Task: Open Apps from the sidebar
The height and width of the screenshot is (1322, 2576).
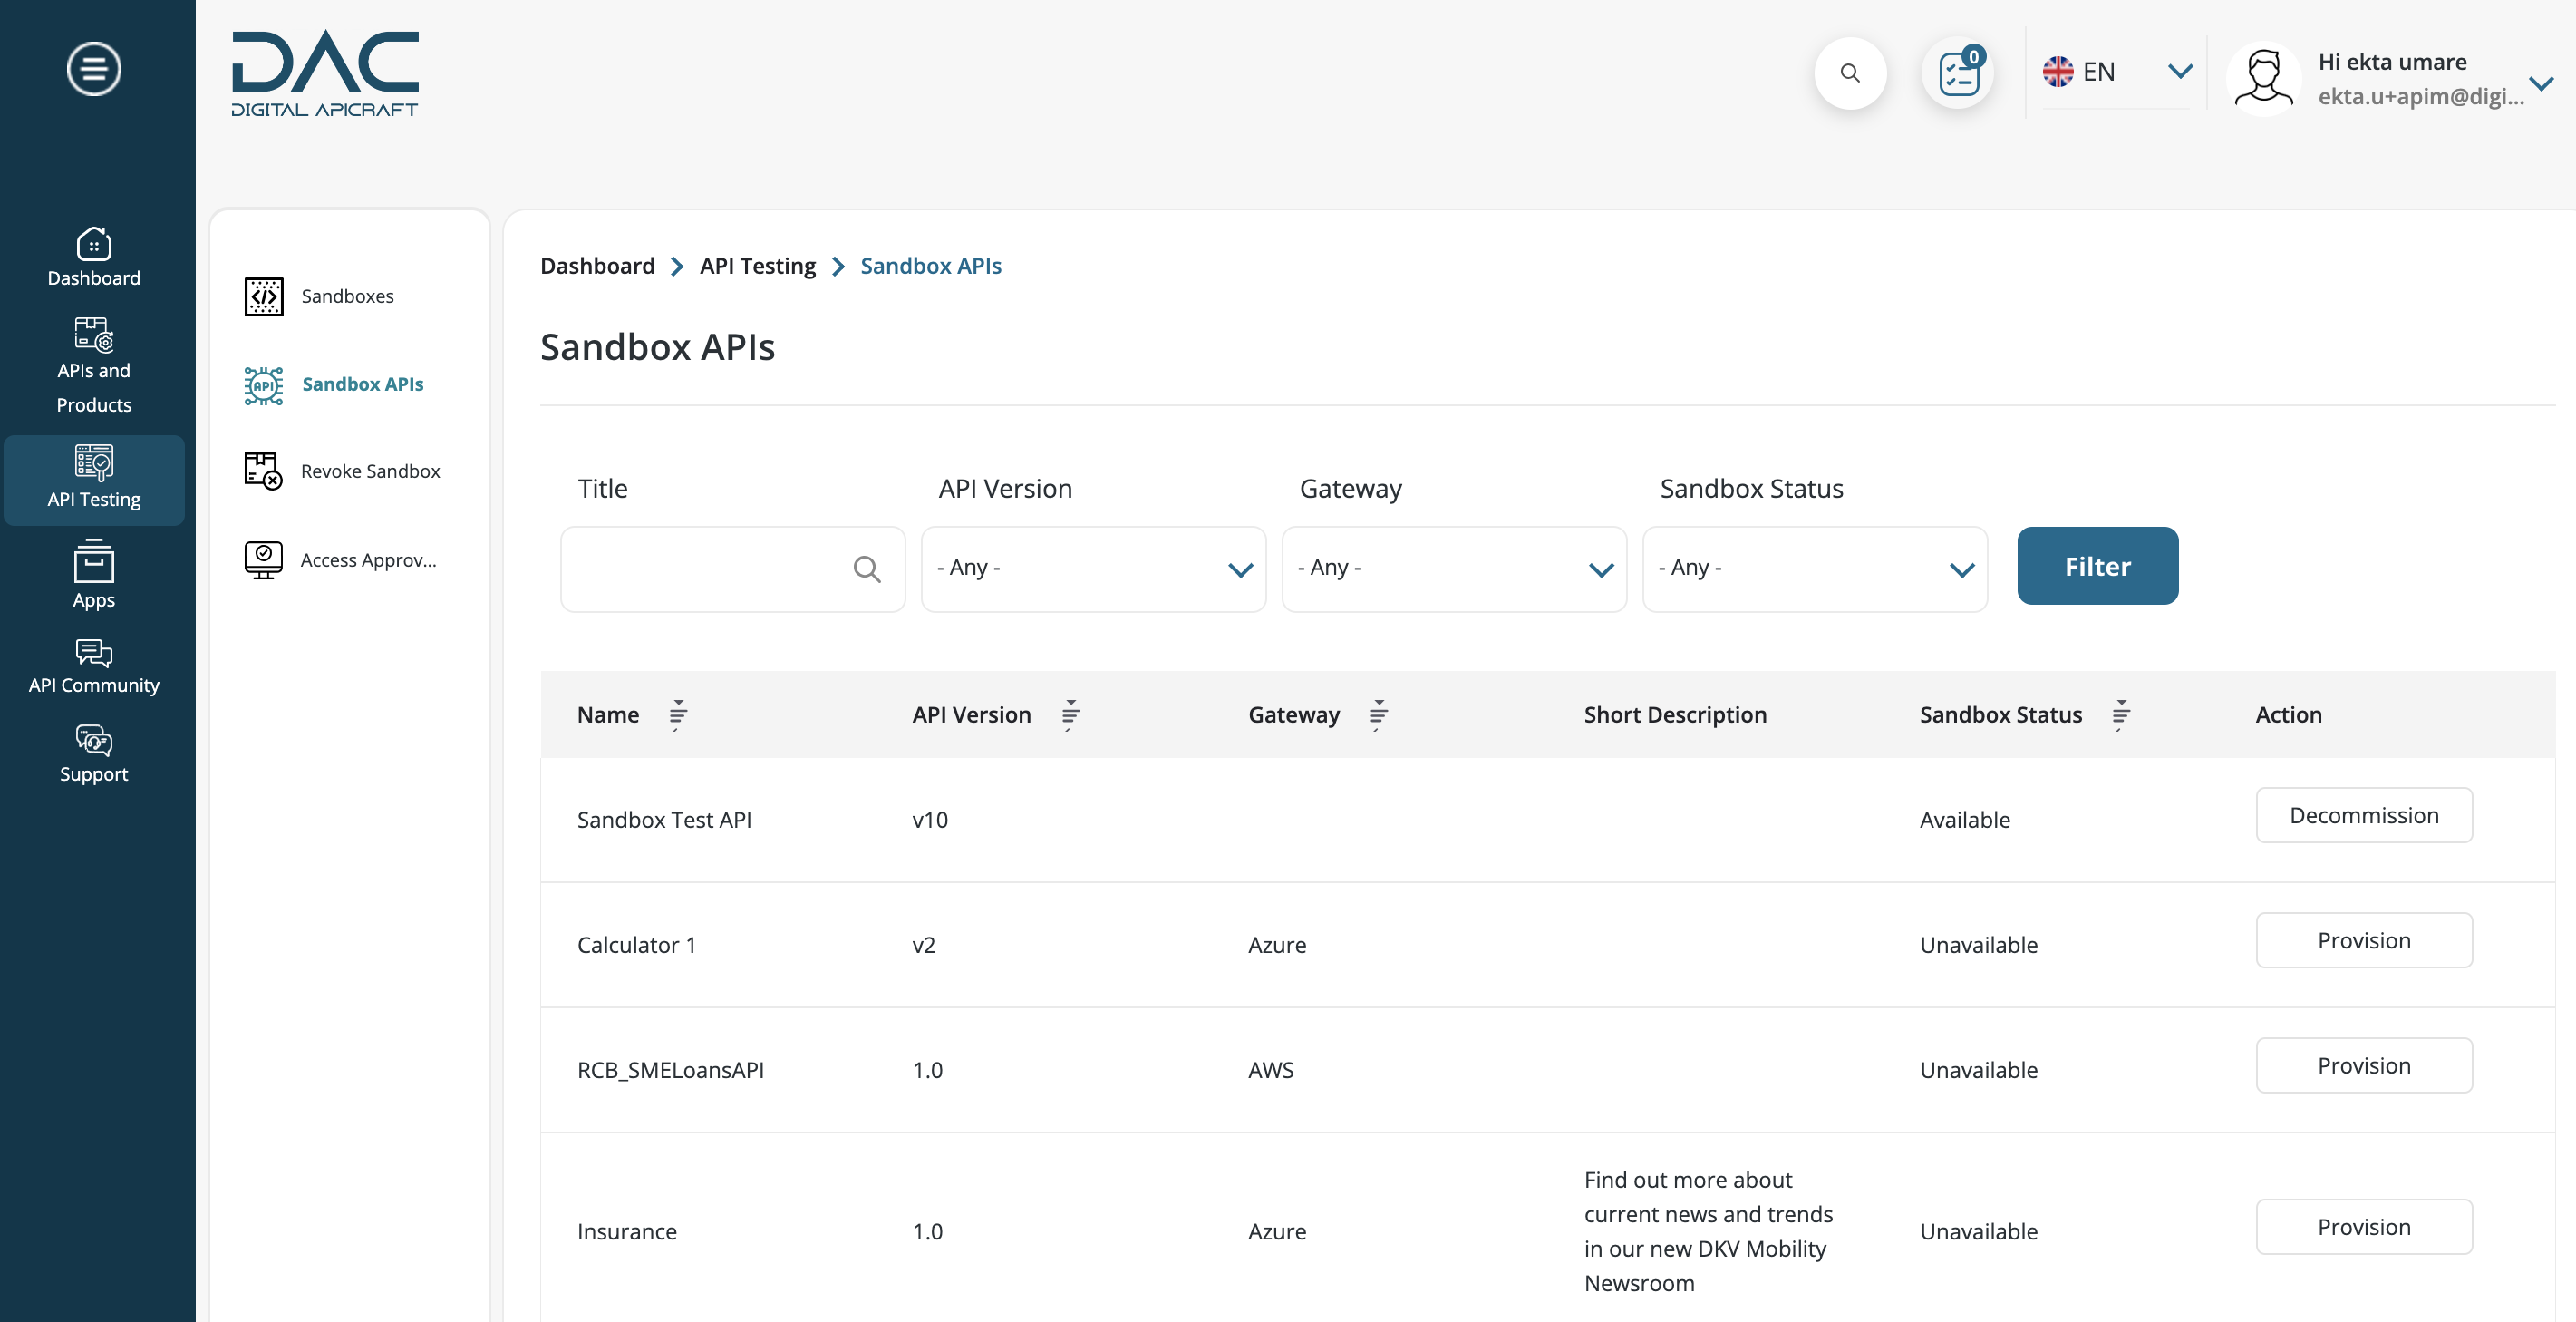Action: tap(94, 574)
